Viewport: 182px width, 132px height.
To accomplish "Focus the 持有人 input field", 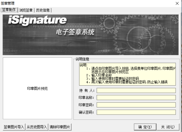I will 136,90.
